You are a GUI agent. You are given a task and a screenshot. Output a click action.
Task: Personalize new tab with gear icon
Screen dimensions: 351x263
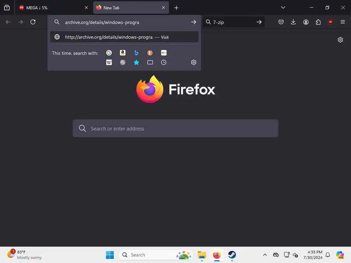[340, 40]
